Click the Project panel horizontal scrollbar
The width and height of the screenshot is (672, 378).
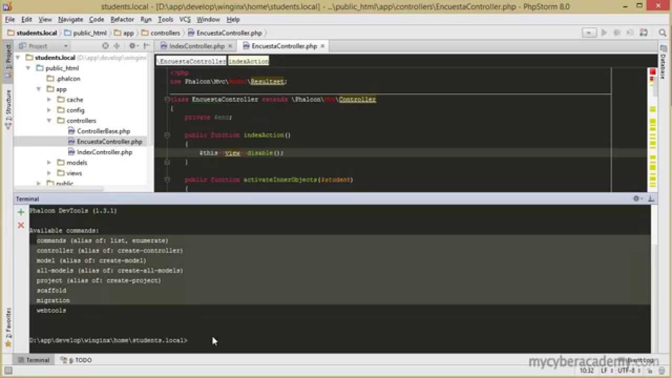click(60, 189)
